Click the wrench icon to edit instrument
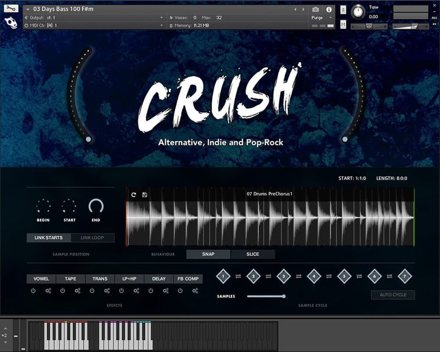Screen dimensions: 440x352 pos(11,9)
